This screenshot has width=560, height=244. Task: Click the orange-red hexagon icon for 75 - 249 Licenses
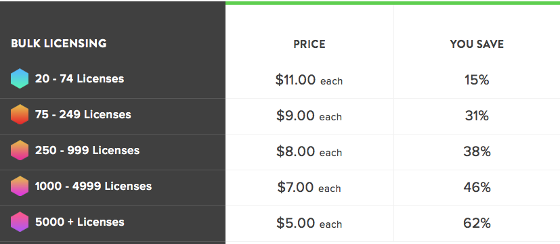(x=20, y=114)
